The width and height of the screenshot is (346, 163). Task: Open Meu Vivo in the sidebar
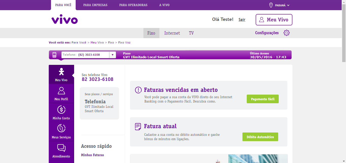[61, 74]
